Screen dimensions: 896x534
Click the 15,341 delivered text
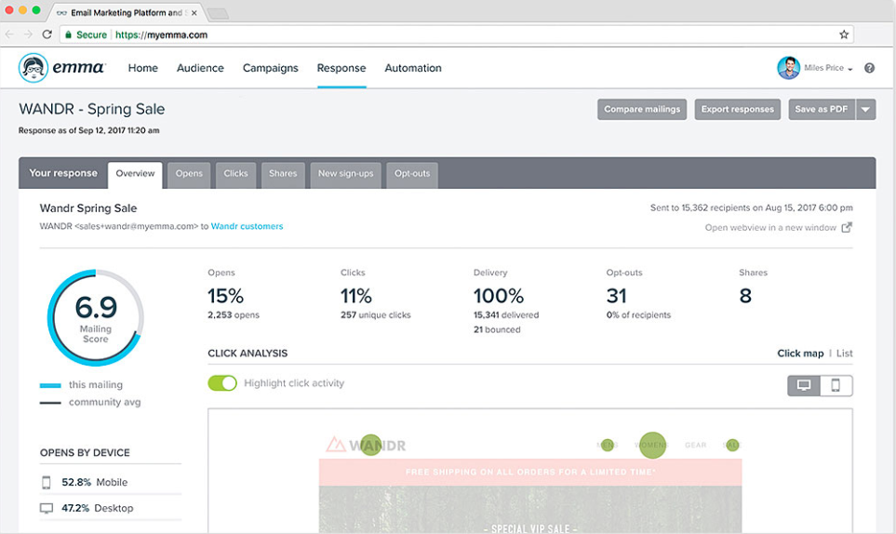click(506, 315)
